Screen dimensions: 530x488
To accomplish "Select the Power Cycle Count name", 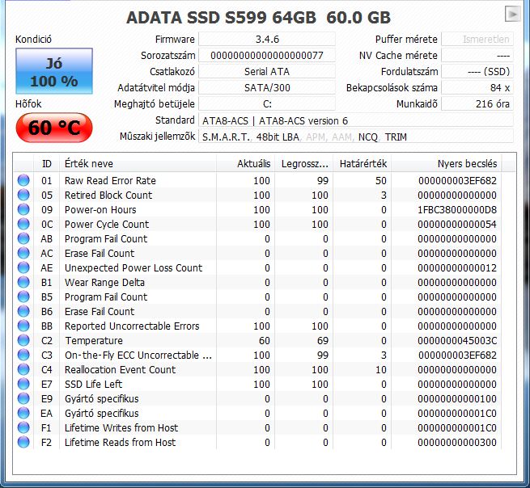I will coord(107,224).
